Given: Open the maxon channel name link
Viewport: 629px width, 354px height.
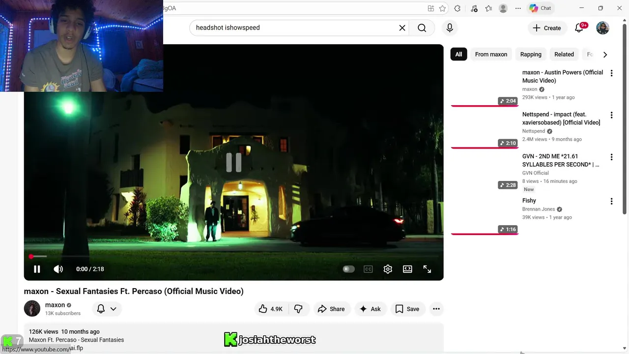Looking at the screenshot, I should click(x=55, y=305).
